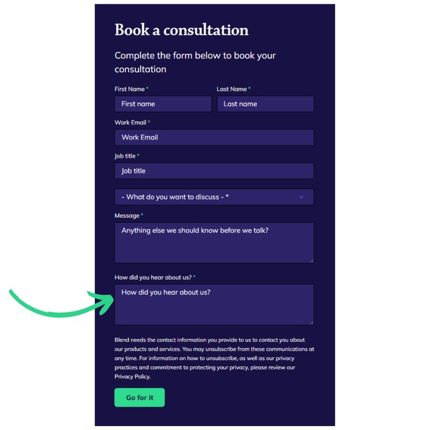This screenshot has width=430, height=430.
Task: Click the First name input field
Action: 163,104
